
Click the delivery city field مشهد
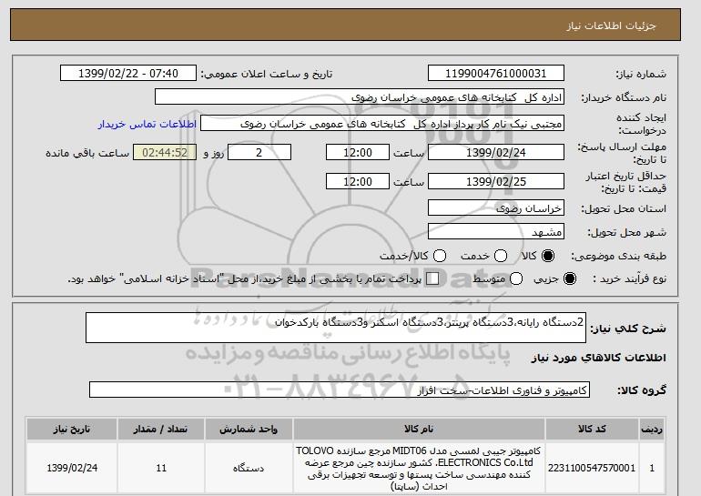[x=496, y=232]
